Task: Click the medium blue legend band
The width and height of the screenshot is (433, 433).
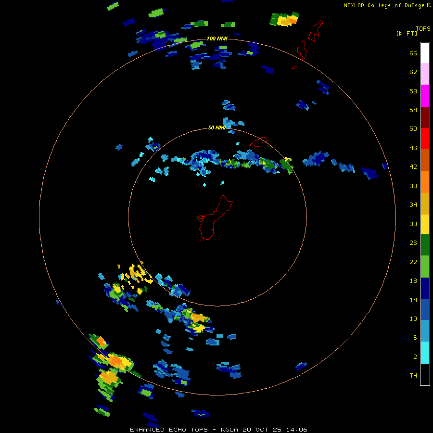Action: [x=425, y=309]
